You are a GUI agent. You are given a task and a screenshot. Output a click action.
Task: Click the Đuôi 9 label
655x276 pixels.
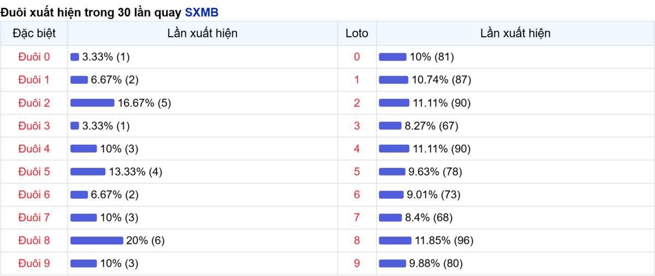pyautogui.click(x=34, y=263)
